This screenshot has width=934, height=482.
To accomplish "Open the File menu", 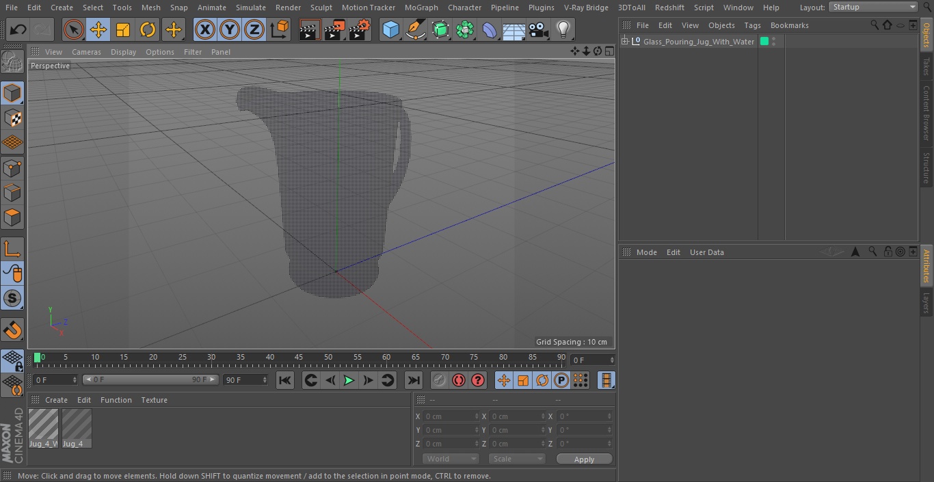I will (x=11, y=8).
